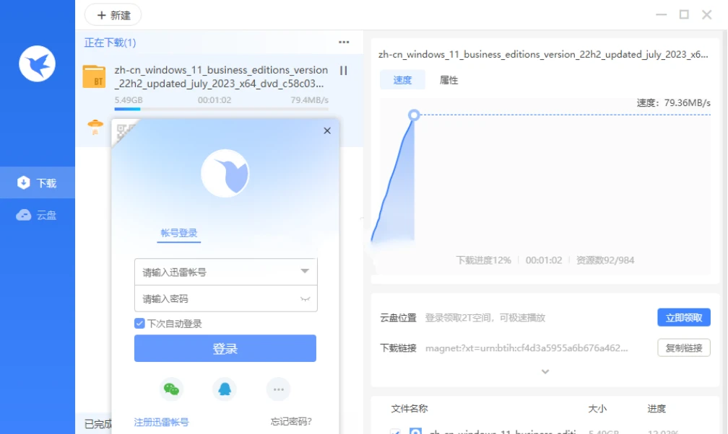The width and height of the screenshot is (728, 434).
Task: Click the 请输入密码 password field
Action: coord(217,298)
